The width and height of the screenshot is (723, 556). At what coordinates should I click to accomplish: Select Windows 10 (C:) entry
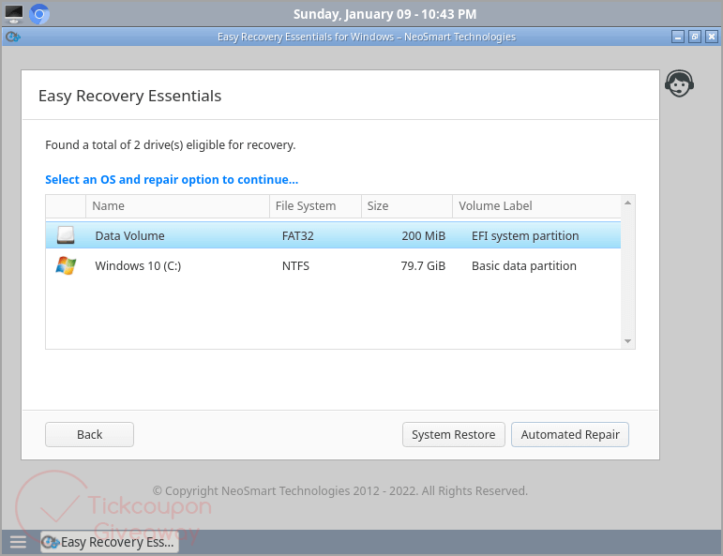[138, 266]
